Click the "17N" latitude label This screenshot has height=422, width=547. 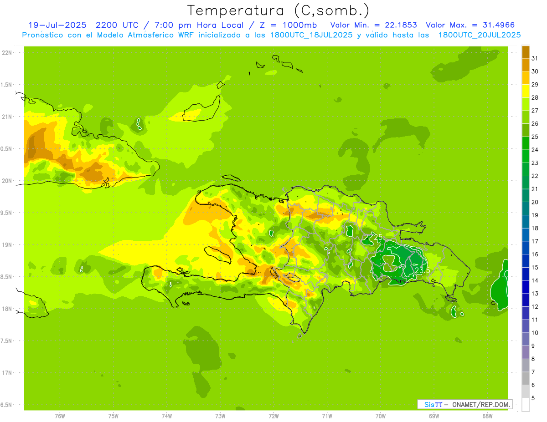[x=7, y=373]
